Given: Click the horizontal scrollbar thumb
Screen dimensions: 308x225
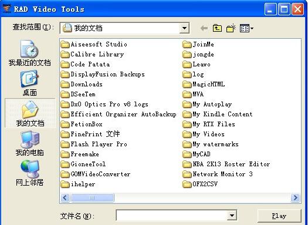Looking at the screenshot, I should coord(92,197).
